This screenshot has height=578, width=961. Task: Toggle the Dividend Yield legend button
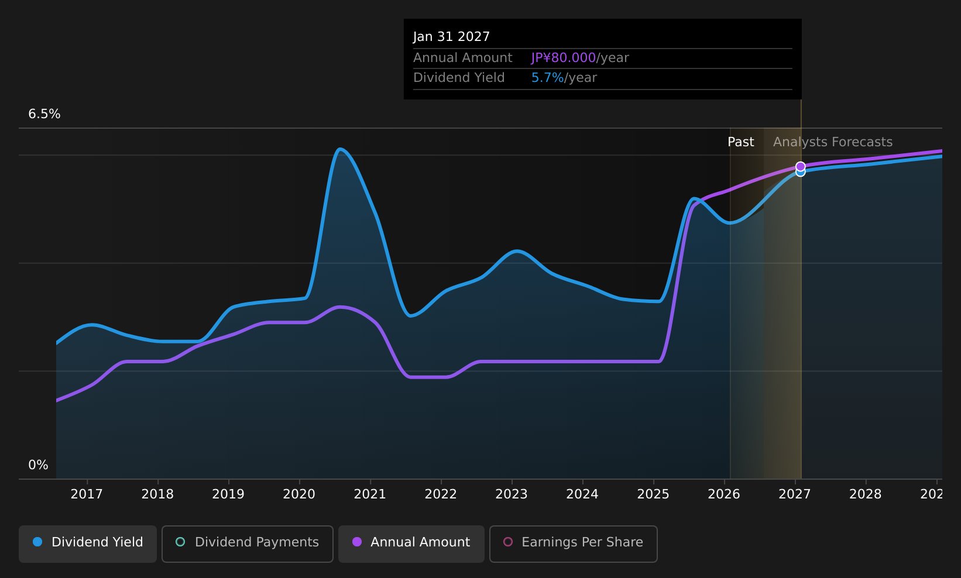(88, 543)
